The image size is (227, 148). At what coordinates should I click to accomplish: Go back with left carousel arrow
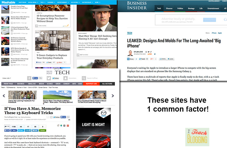click(4, 96)
